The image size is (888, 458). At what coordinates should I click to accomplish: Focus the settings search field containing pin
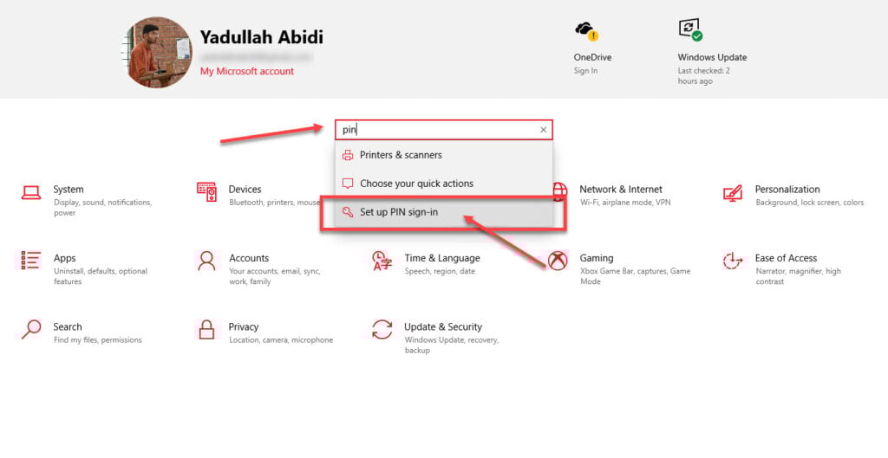pos(443,130)
